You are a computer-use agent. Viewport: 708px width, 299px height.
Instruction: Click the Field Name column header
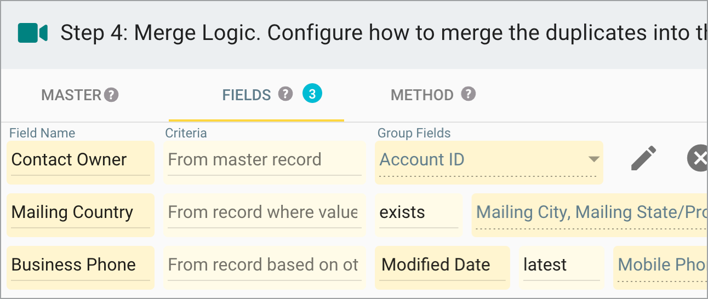42,133
